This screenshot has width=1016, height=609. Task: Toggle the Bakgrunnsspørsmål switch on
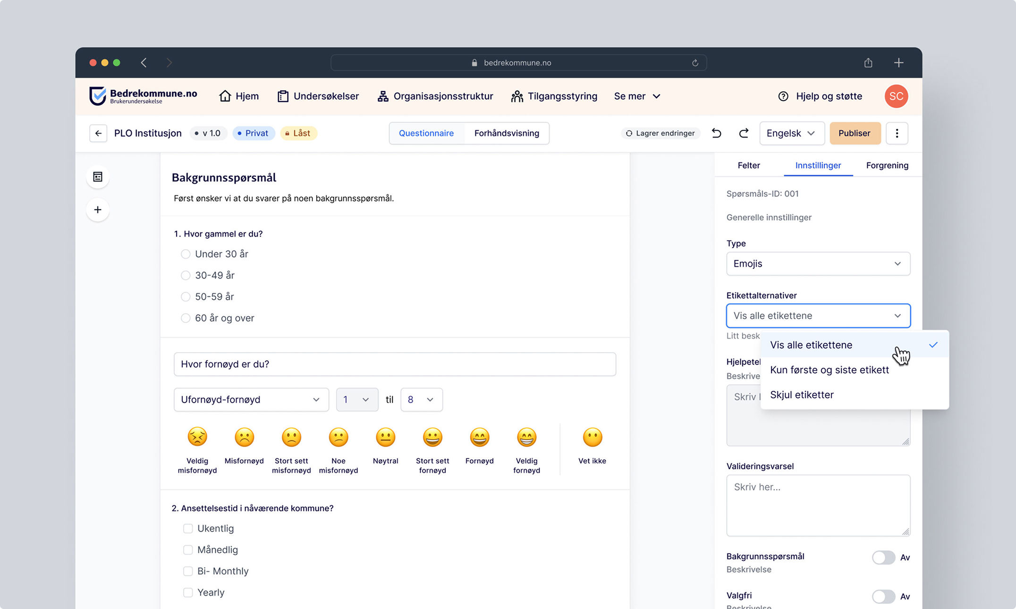click(883, 558)
